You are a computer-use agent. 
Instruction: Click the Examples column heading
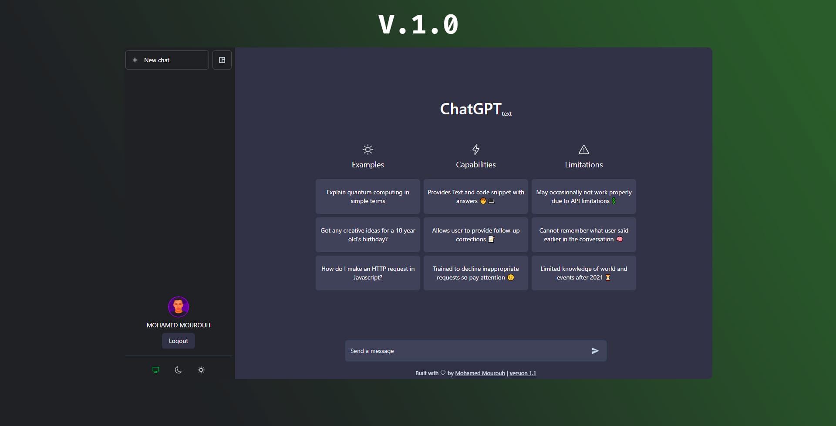(x=368, y=165)
